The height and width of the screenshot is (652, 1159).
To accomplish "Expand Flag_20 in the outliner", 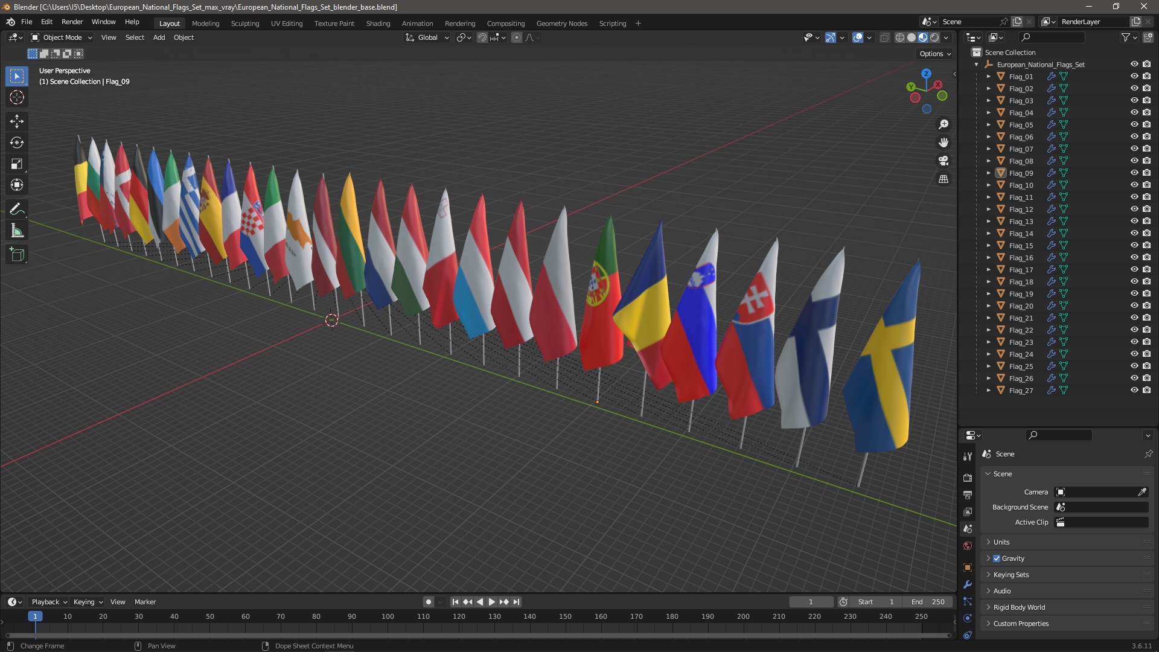I will pyautogui.click(x=988, y=305).
